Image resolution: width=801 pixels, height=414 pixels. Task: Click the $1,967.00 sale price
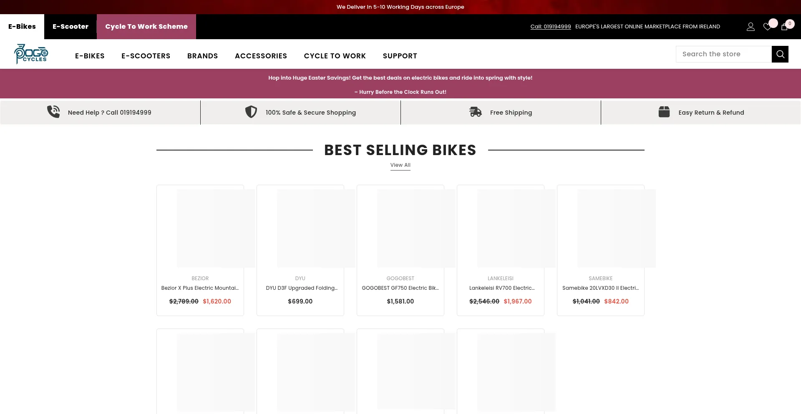click(x=518, y=301)
